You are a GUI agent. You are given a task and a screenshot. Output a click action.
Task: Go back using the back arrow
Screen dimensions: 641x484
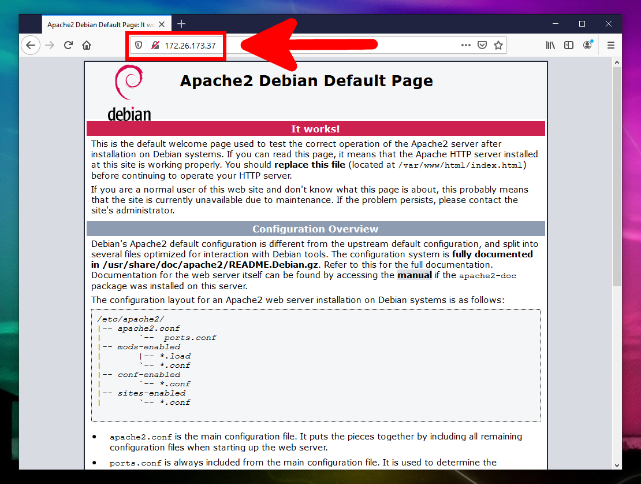(31, 45)
